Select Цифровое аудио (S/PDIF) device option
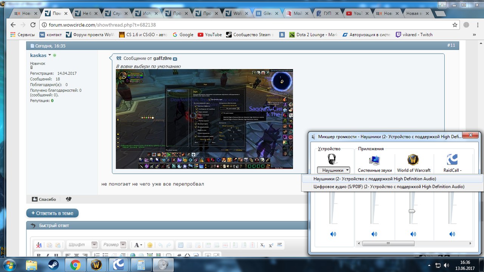 [389, 187]
